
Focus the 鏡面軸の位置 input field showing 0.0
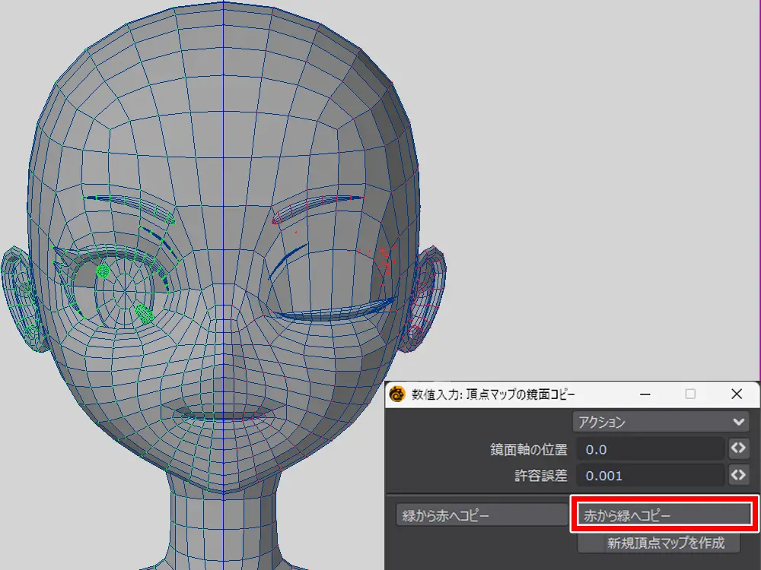(651, 449)
